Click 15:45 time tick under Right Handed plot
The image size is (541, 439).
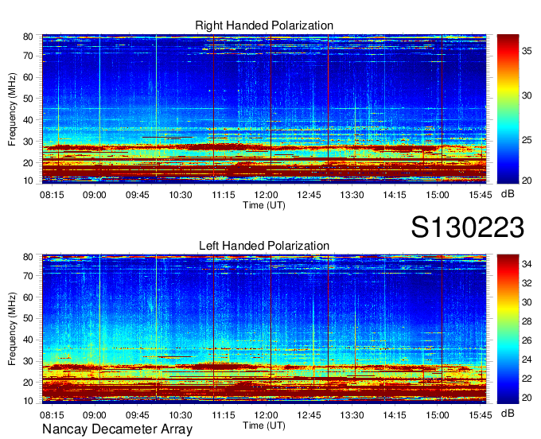481,195
